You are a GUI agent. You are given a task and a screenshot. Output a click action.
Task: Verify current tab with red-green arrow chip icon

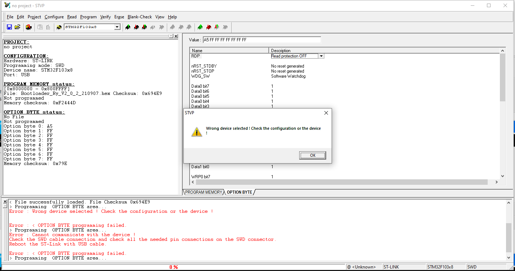145,27
